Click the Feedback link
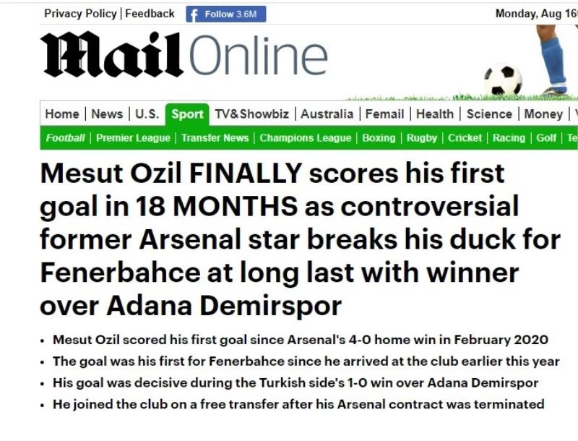The image size is (578, 441). [x=150, y=13]
